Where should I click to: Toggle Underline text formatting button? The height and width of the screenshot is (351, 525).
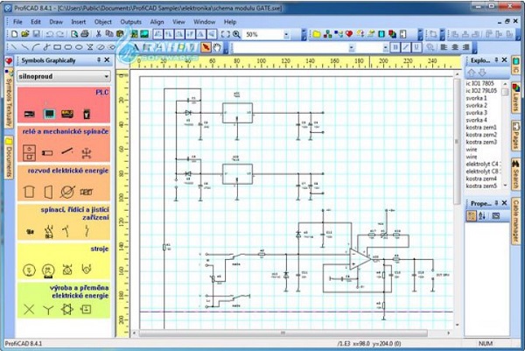point(416,47)
